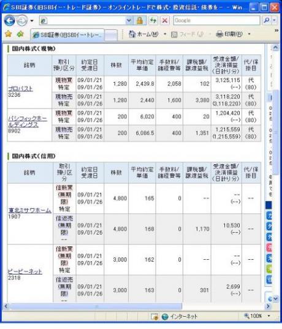
Task: Expand the ホーム button dropdown arrow
Action: tap(165, 34)
